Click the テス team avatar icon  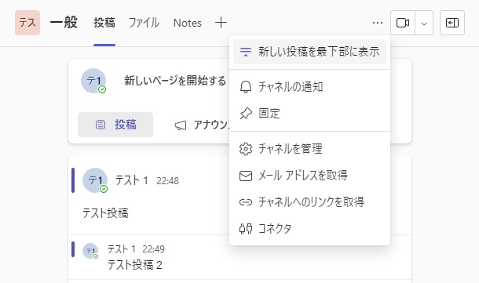tap(27, 23)
